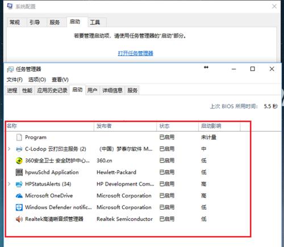The image size is (284, 247).
Task: Expand the C-Lodop startup group
Action: [x=9, y=149]
